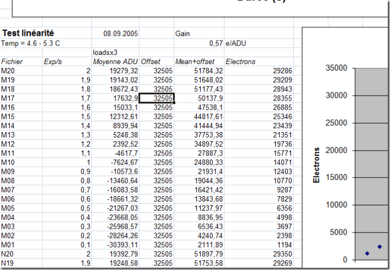Select the 'Mean+offset' header cell
The image size is (390, 270).
tap(195, 61)
